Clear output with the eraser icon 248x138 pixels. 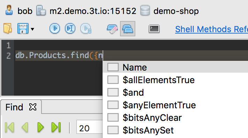112,29
